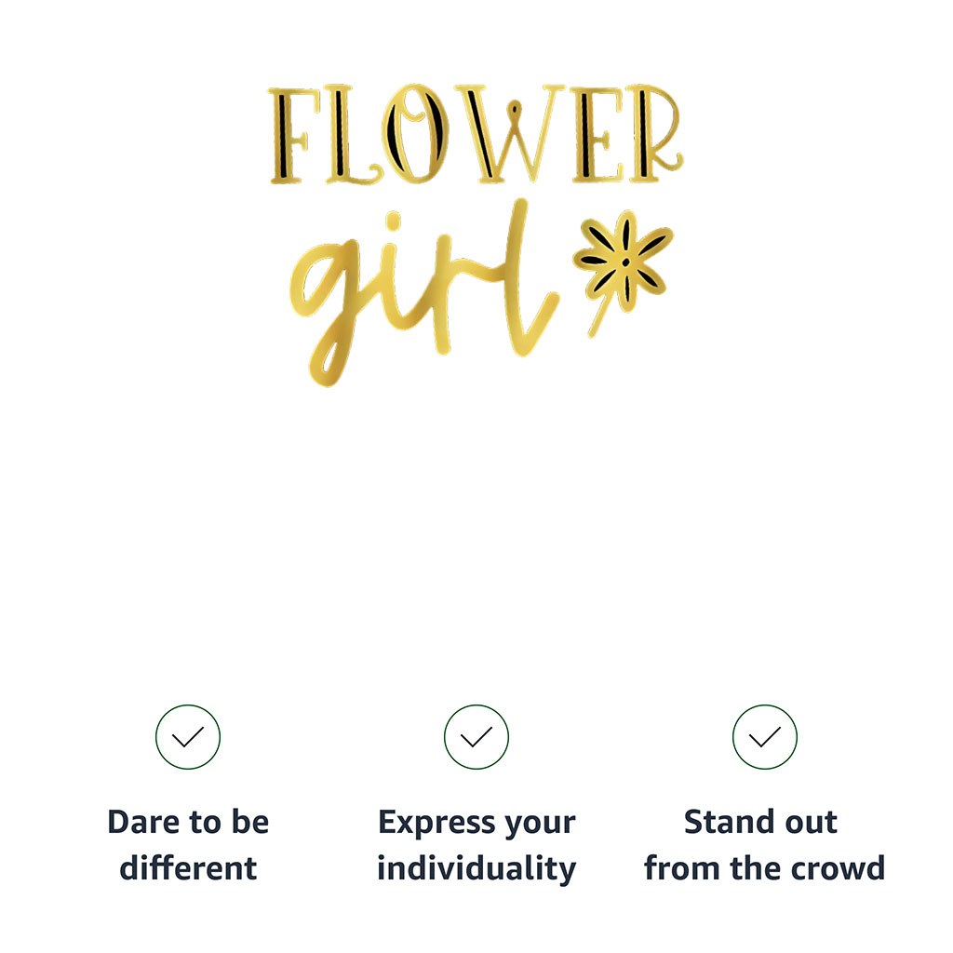Viewport: 953px width, 953px height.
Task: Select checkmark circle above "Stand out" text
Action: point(765,737)
